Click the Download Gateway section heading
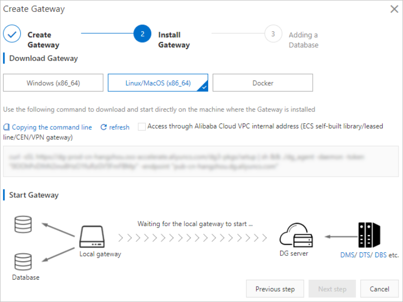 point(44,59)
